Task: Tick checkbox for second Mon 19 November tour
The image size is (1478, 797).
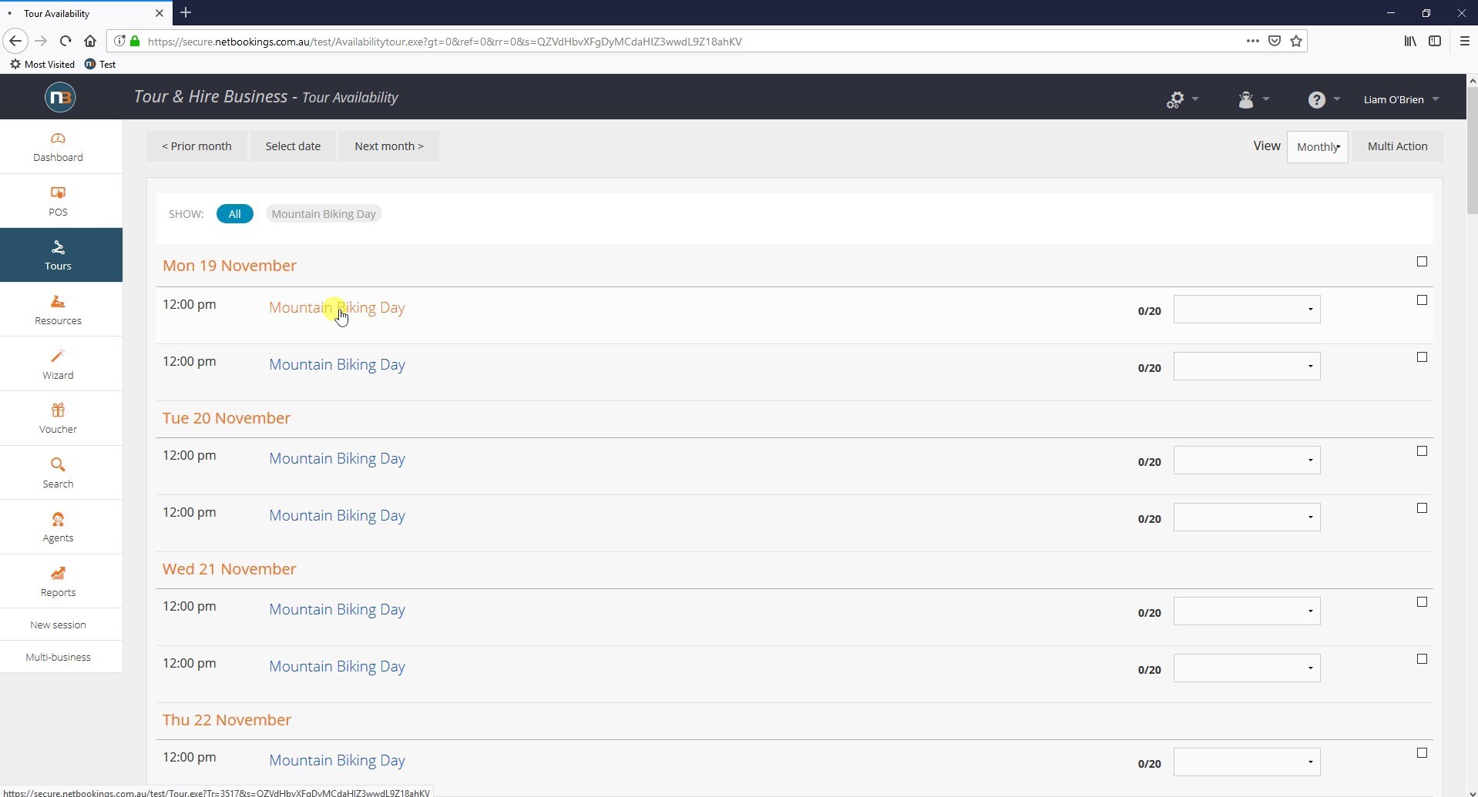Action: (1422, 357)
